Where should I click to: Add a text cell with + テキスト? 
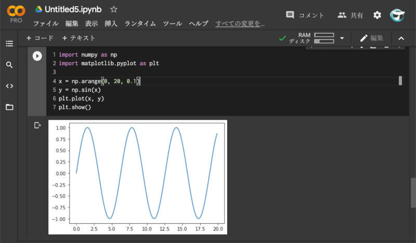tap(79, 38)
